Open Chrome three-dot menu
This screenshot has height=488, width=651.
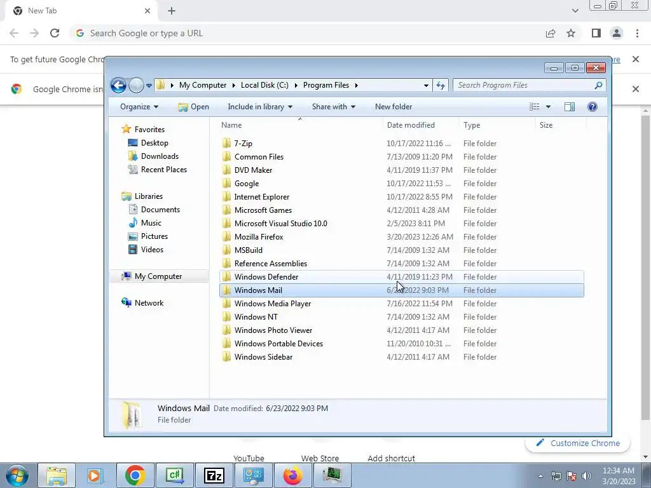[x=637, y=33]
